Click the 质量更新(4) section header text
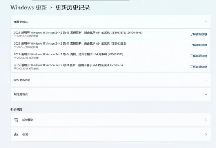This screenshot has width=216, height=148. click(x=21, y=22)
